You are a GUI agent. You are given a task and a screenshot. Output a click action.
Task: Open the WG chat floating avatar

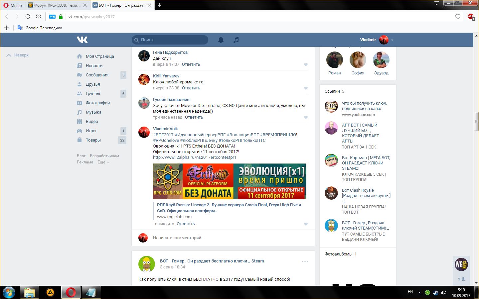(461, 264)
